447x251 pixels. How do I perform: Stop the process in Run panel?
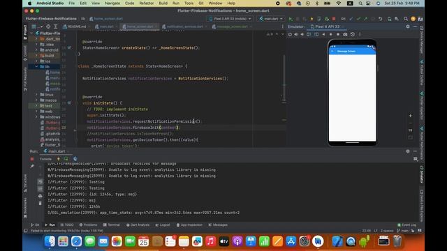pos(32,159)
